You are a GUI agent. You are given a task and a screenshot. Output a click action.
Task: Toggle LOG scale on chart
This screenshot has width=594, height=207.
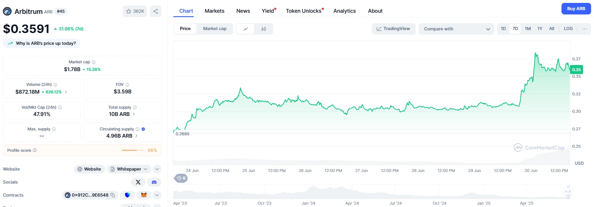click(x=568, y=29)
